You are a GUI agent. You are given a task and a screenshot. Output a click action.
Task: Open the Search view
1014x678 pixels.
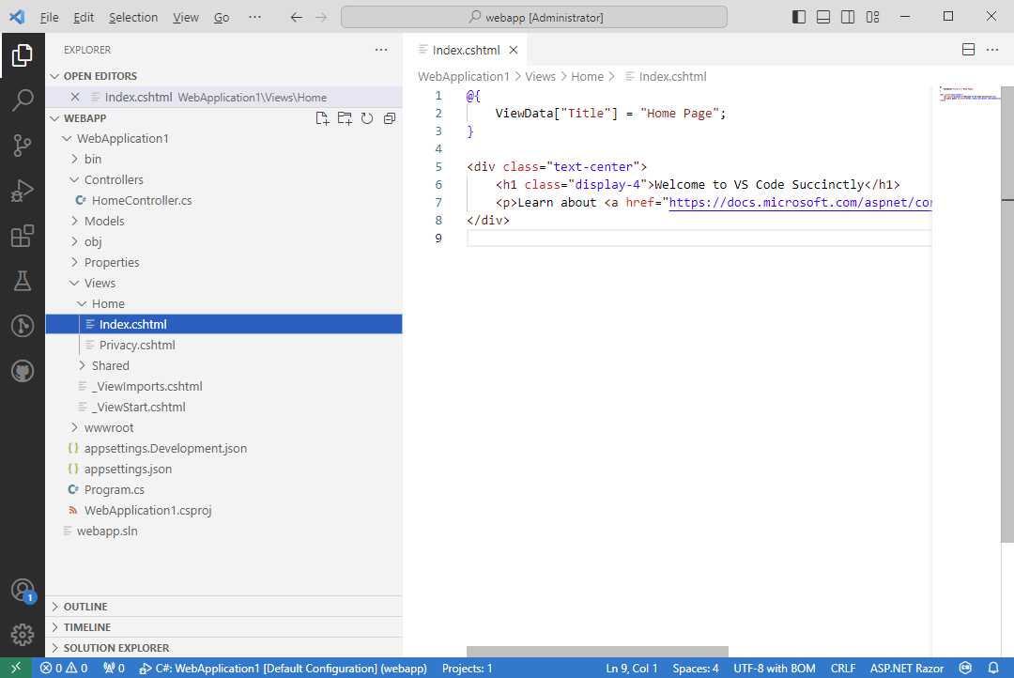pyautogui.click(x=22, y=100)
